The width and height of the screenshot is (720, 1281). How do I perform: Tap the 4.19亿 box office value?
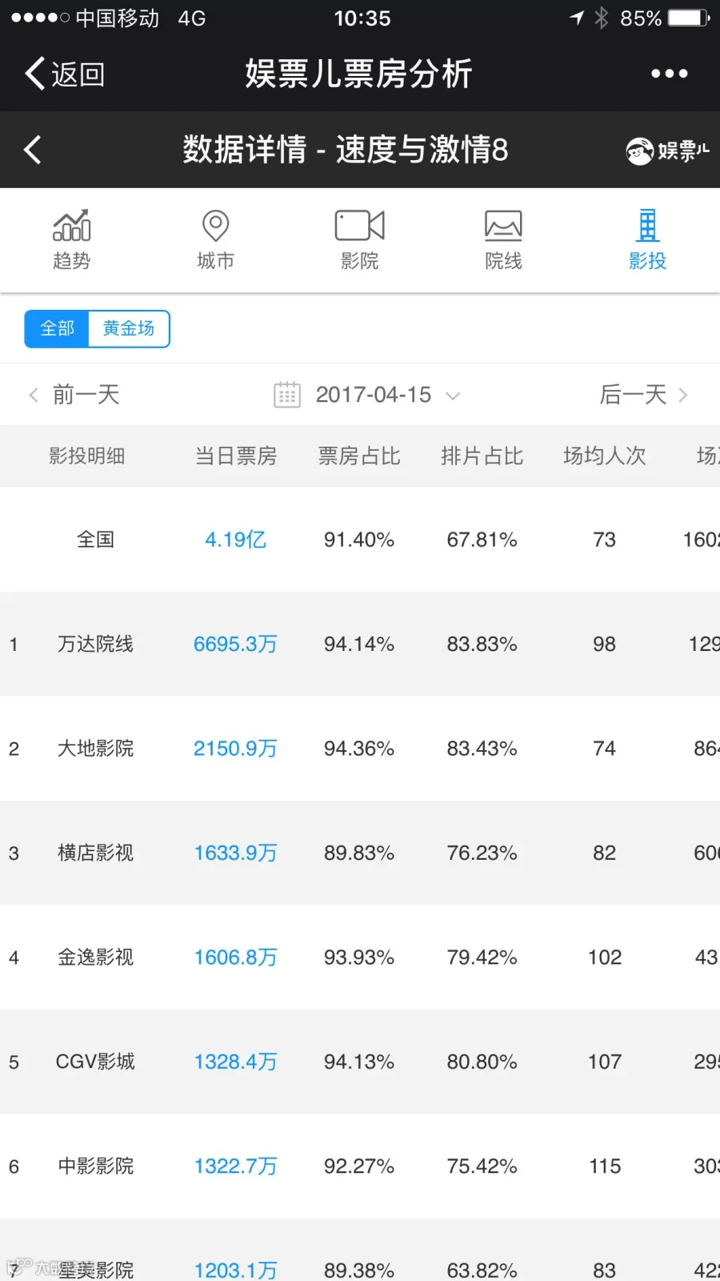(x=236, y=540)
